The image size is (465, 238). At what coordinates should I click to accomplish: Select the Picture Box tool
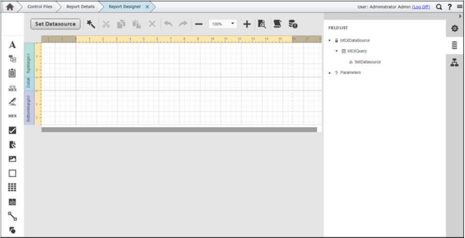coord(12,159)
